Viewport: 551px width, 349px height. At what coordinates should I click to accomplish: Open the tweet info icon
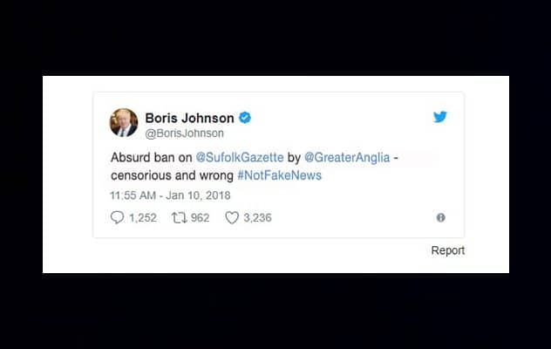click(440, 218)
